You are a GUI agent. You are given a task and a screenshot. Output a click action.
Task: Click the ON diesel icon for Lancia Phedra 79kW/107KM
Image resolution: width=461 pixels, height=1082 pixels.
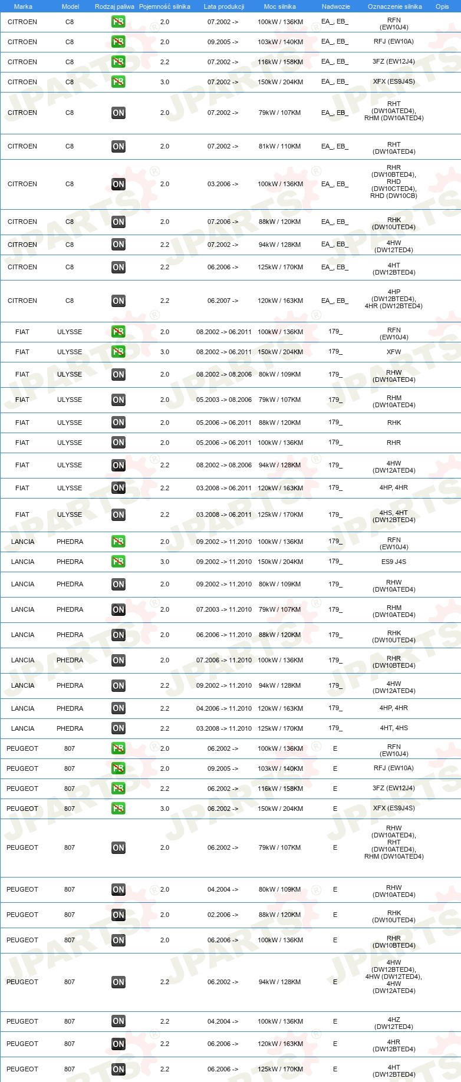tap(118, 610)
